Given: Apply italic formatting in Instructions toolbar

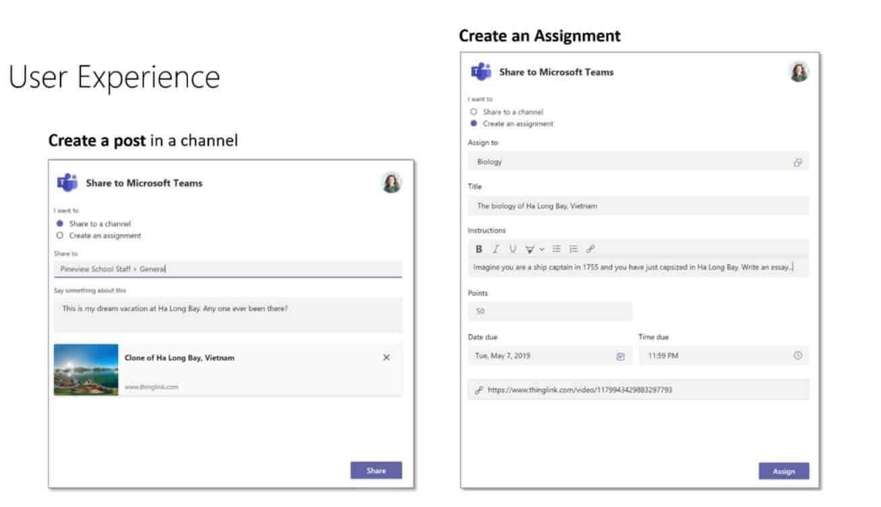Looking at the screenshot, I should coord(495,249).
